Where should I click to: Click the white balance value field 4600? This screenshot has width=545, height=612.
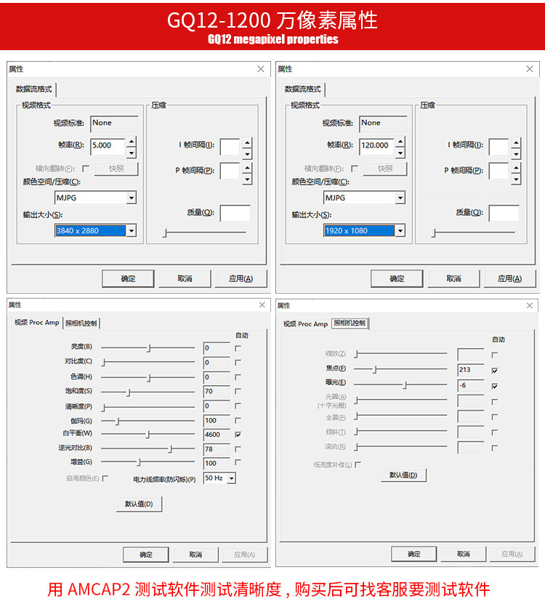click(x=217, y=435)
